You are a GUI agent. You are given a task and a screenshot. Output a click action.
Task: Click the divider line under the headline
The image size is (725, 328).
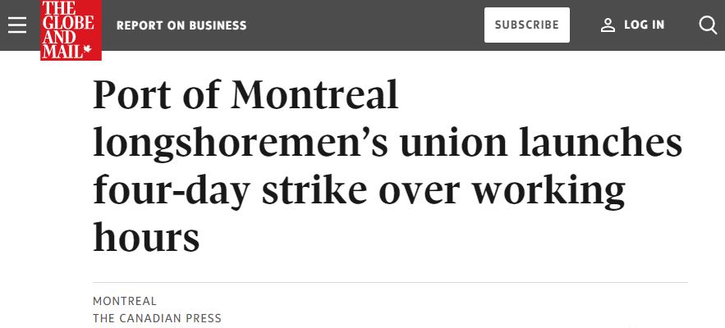point(390,282)
